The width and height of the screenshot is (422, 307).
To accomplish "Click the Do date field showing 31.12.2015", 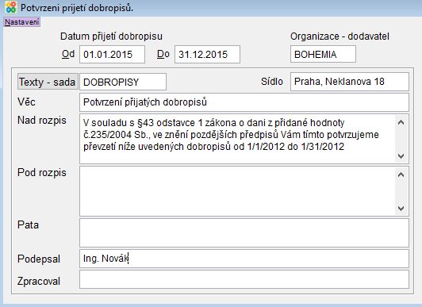I will point(207,55).
